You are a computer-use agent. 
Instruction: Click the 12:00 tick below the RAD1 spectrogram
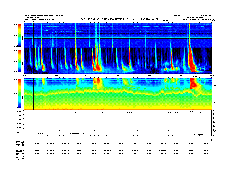pyautogui.click(x=118, y=76)
